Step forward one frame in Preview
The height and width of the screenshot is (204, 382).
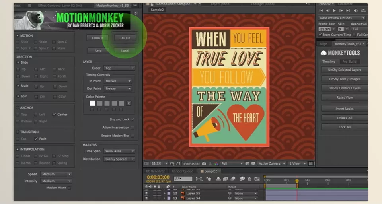(341, 10)
